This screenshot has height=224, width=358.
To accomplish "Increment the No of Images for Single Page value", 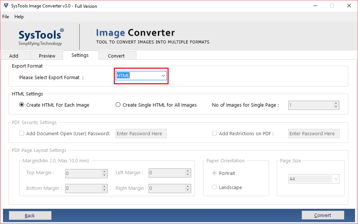I will click(x=336, y=103).
